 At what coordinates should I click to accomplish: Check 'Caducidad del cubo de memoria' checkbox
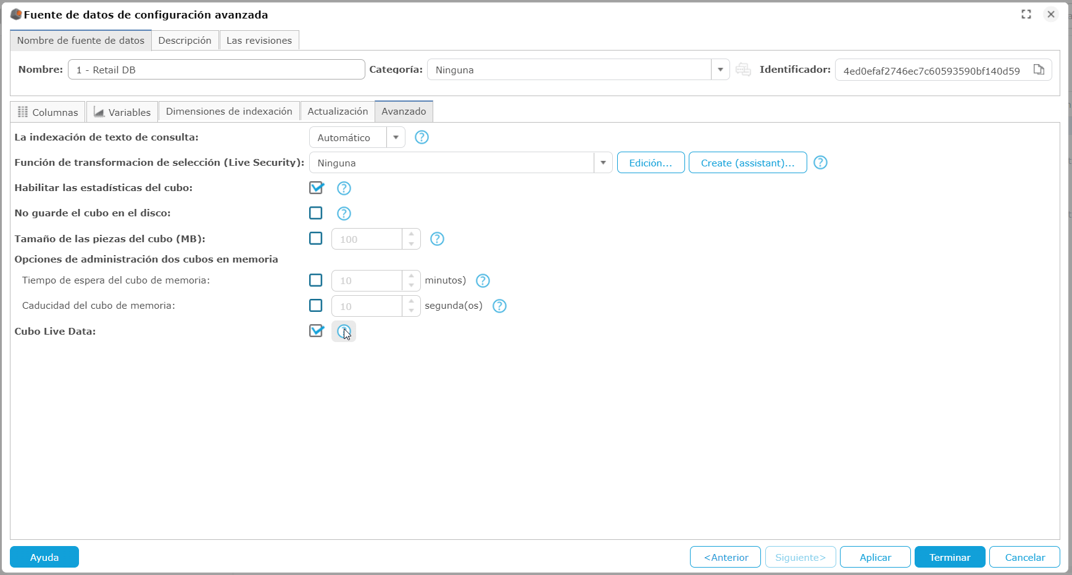tap(316, 306)
